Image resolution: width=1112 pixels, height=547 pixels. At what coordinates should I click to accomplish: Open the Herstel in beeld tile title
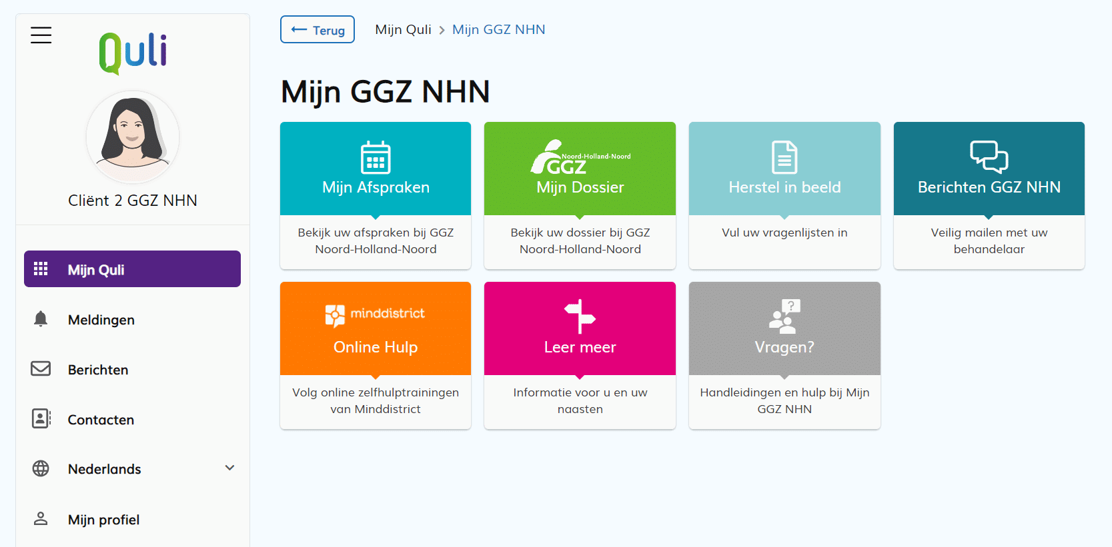(x=784, y=187)
